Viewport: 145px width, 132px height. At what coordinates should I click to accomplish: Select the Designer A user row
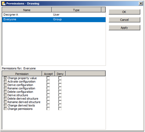point(54,15)
